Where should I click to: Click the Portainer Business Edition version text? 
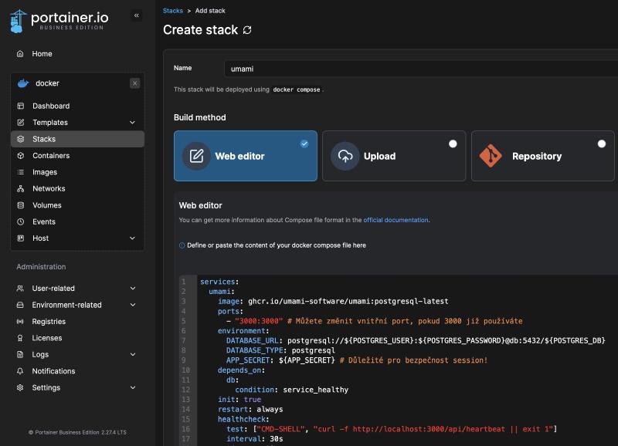pyautogui.click(x=77, y=432)
